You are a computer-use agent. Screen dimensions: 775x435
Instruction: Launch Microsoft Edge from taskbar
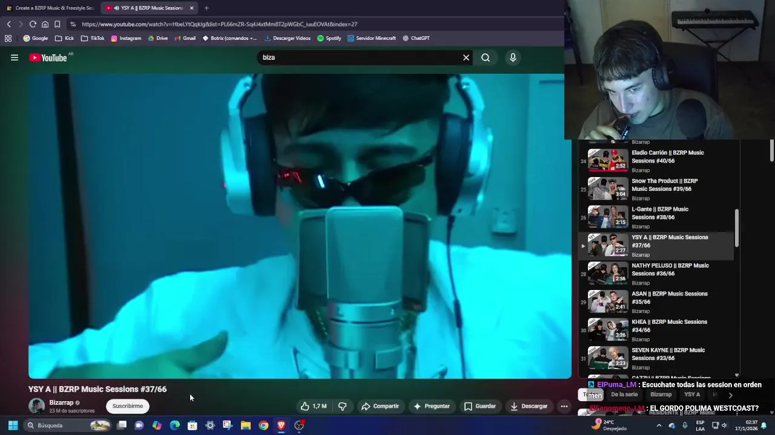[x=175, y=425]
